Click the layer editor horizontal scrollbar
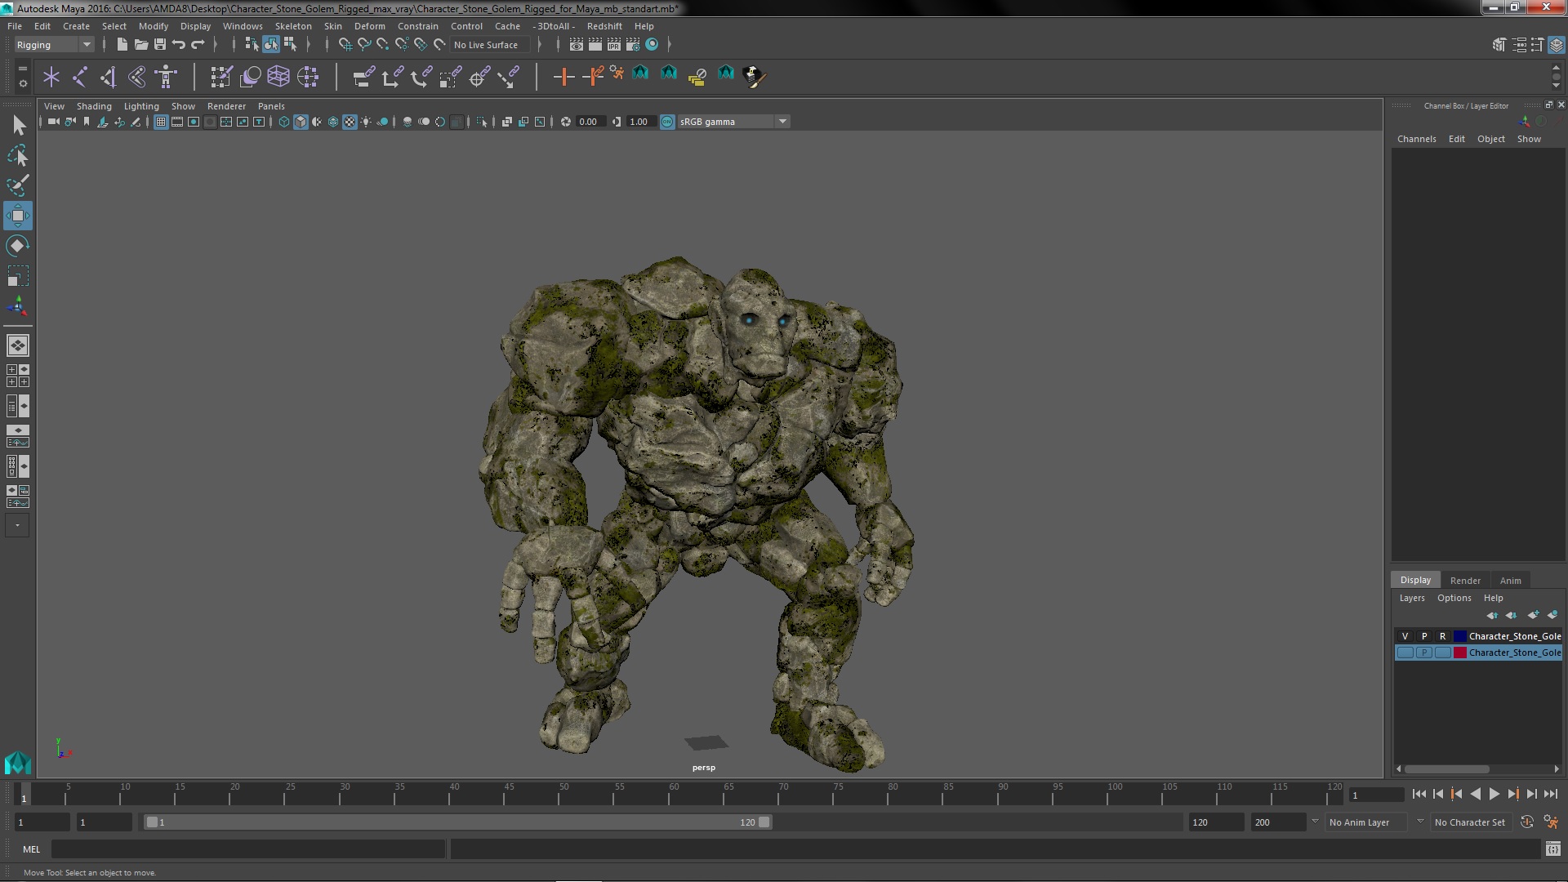Image resolution: width=1568 pixels, height=882 pixels. (x=1445, y=769)
